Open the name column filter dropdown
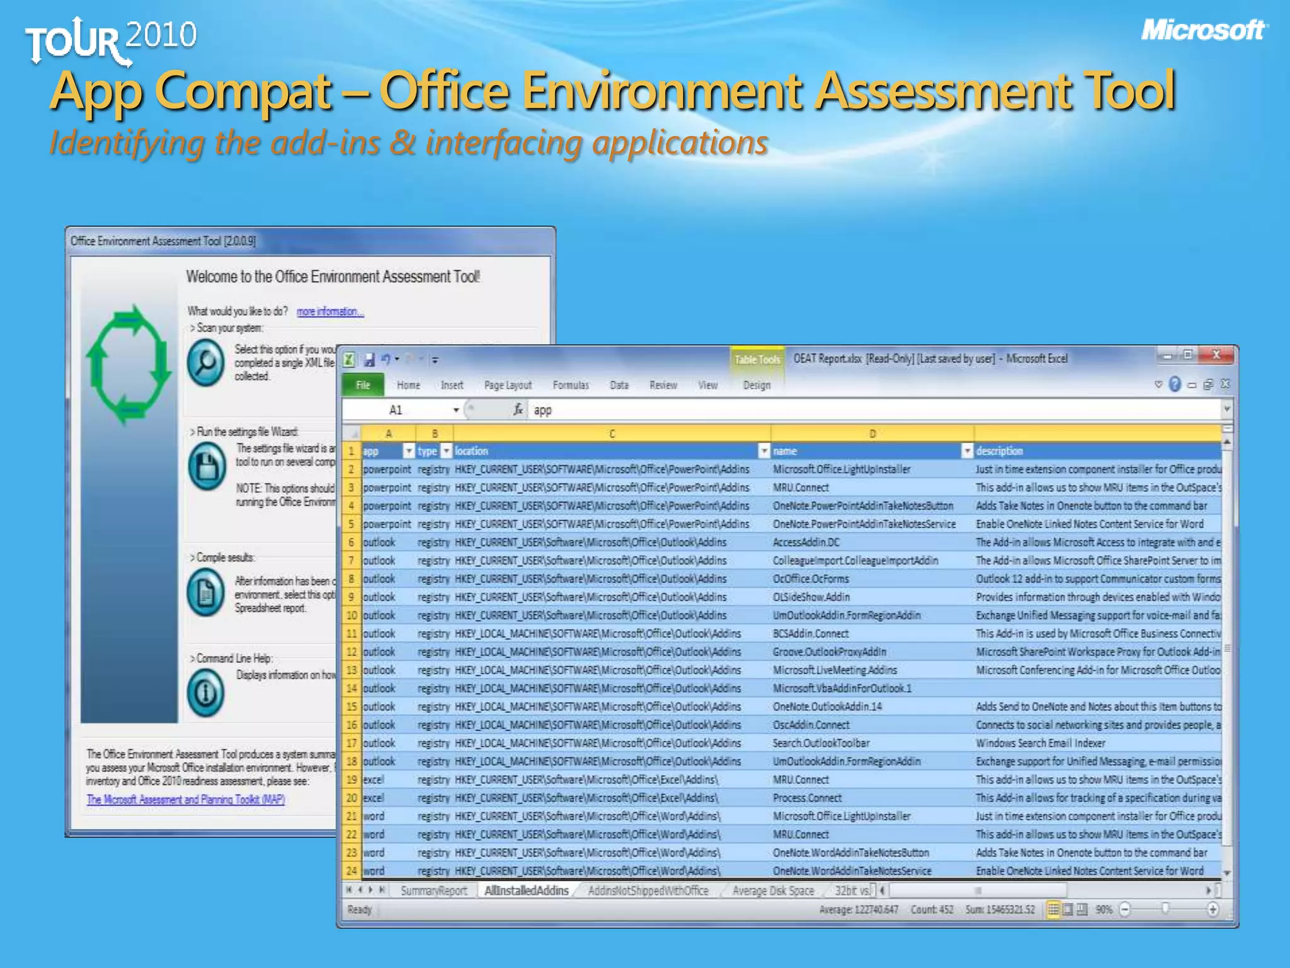The image size is (1290, 968). [967, 451]
